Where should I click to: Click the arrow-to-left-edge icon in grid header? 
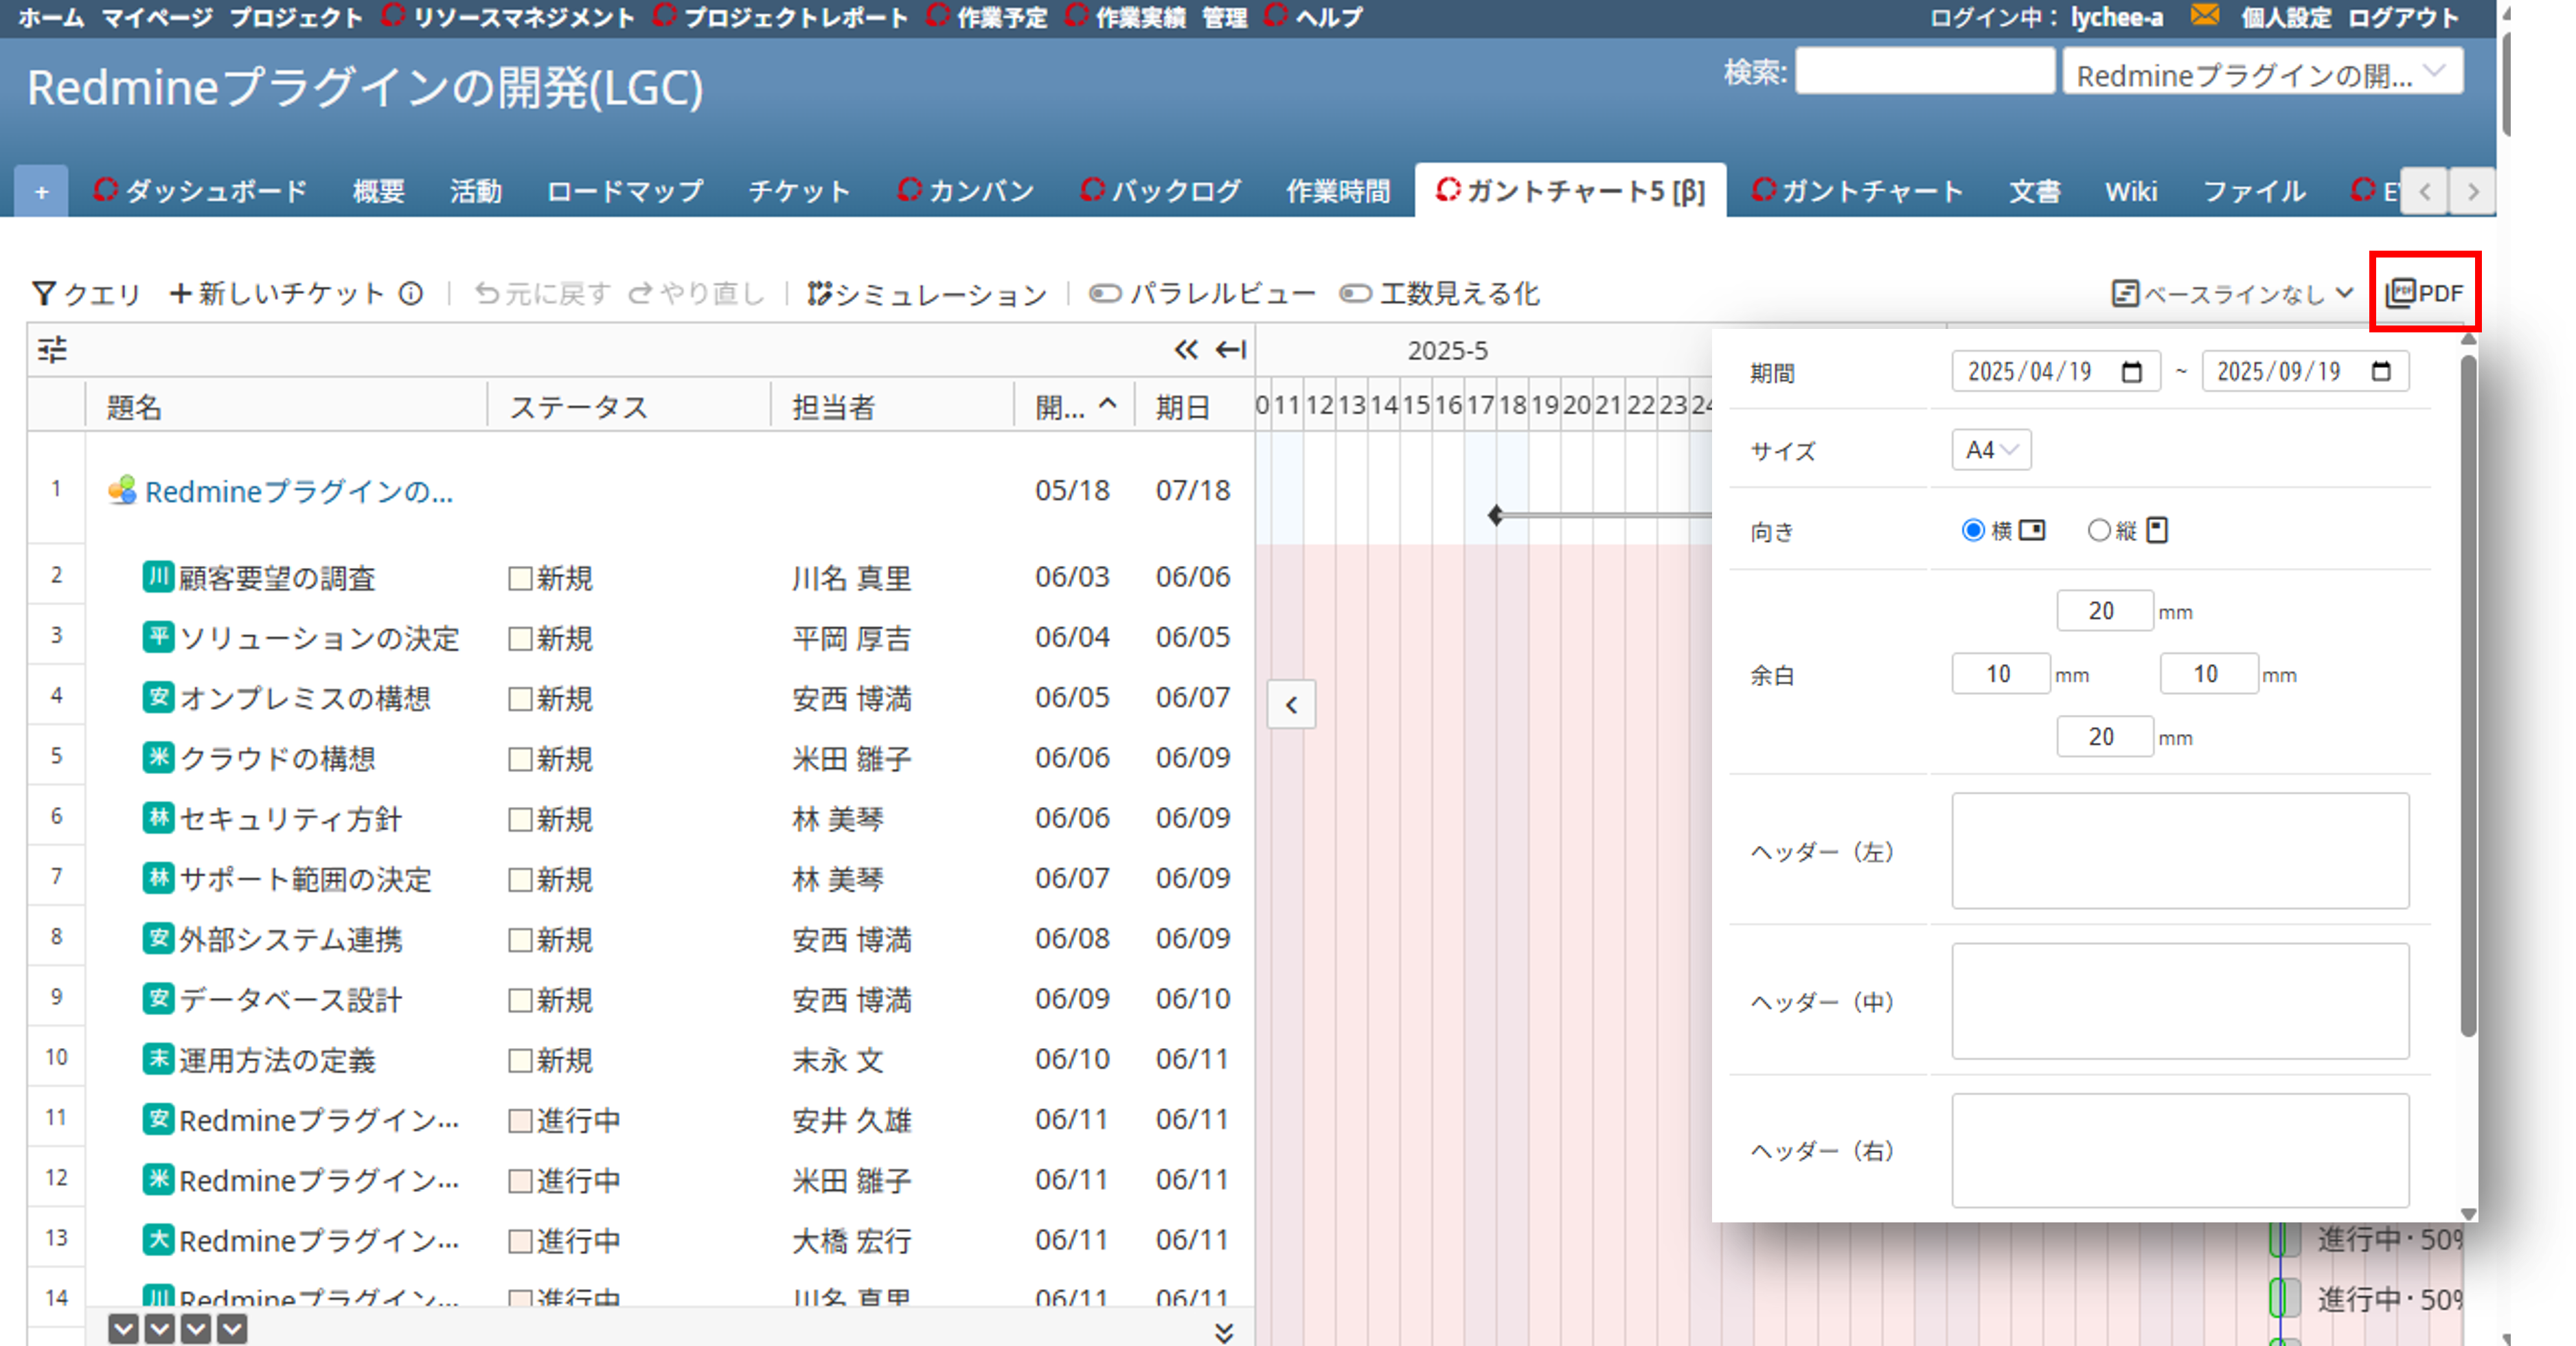[1230, 350]
